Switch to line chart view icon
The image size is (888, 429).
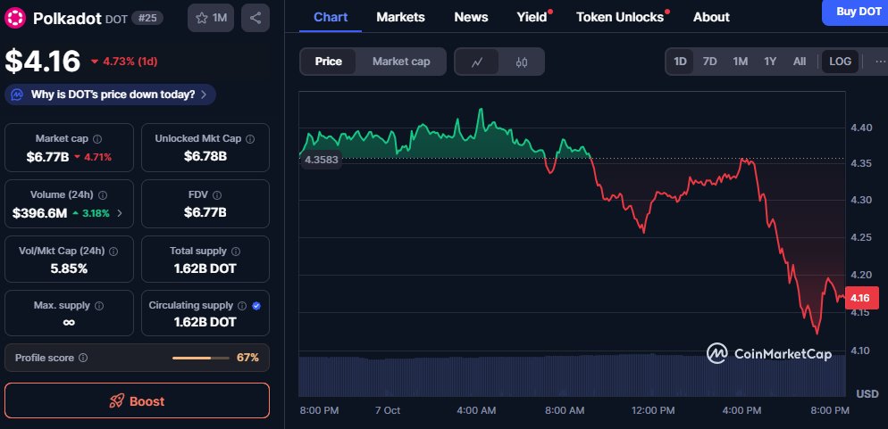point(478,62)
